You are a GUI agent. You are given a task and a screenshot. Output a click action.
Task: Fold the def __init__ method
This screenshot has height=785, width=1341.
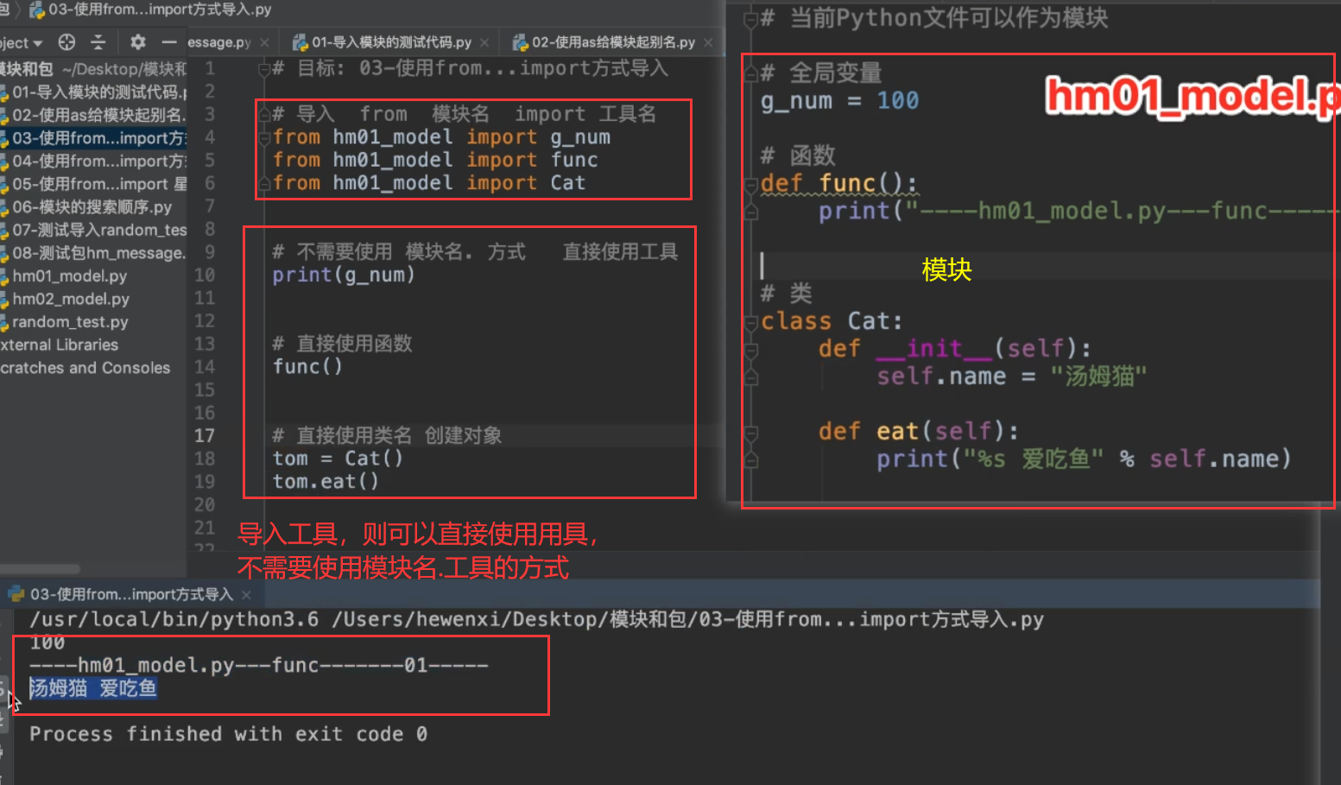pos(751,350)
